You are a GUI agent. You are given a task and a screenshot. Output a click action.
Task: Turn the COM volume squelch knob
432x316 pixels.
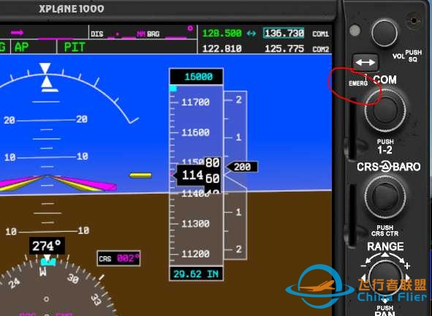tap(384, 33)
